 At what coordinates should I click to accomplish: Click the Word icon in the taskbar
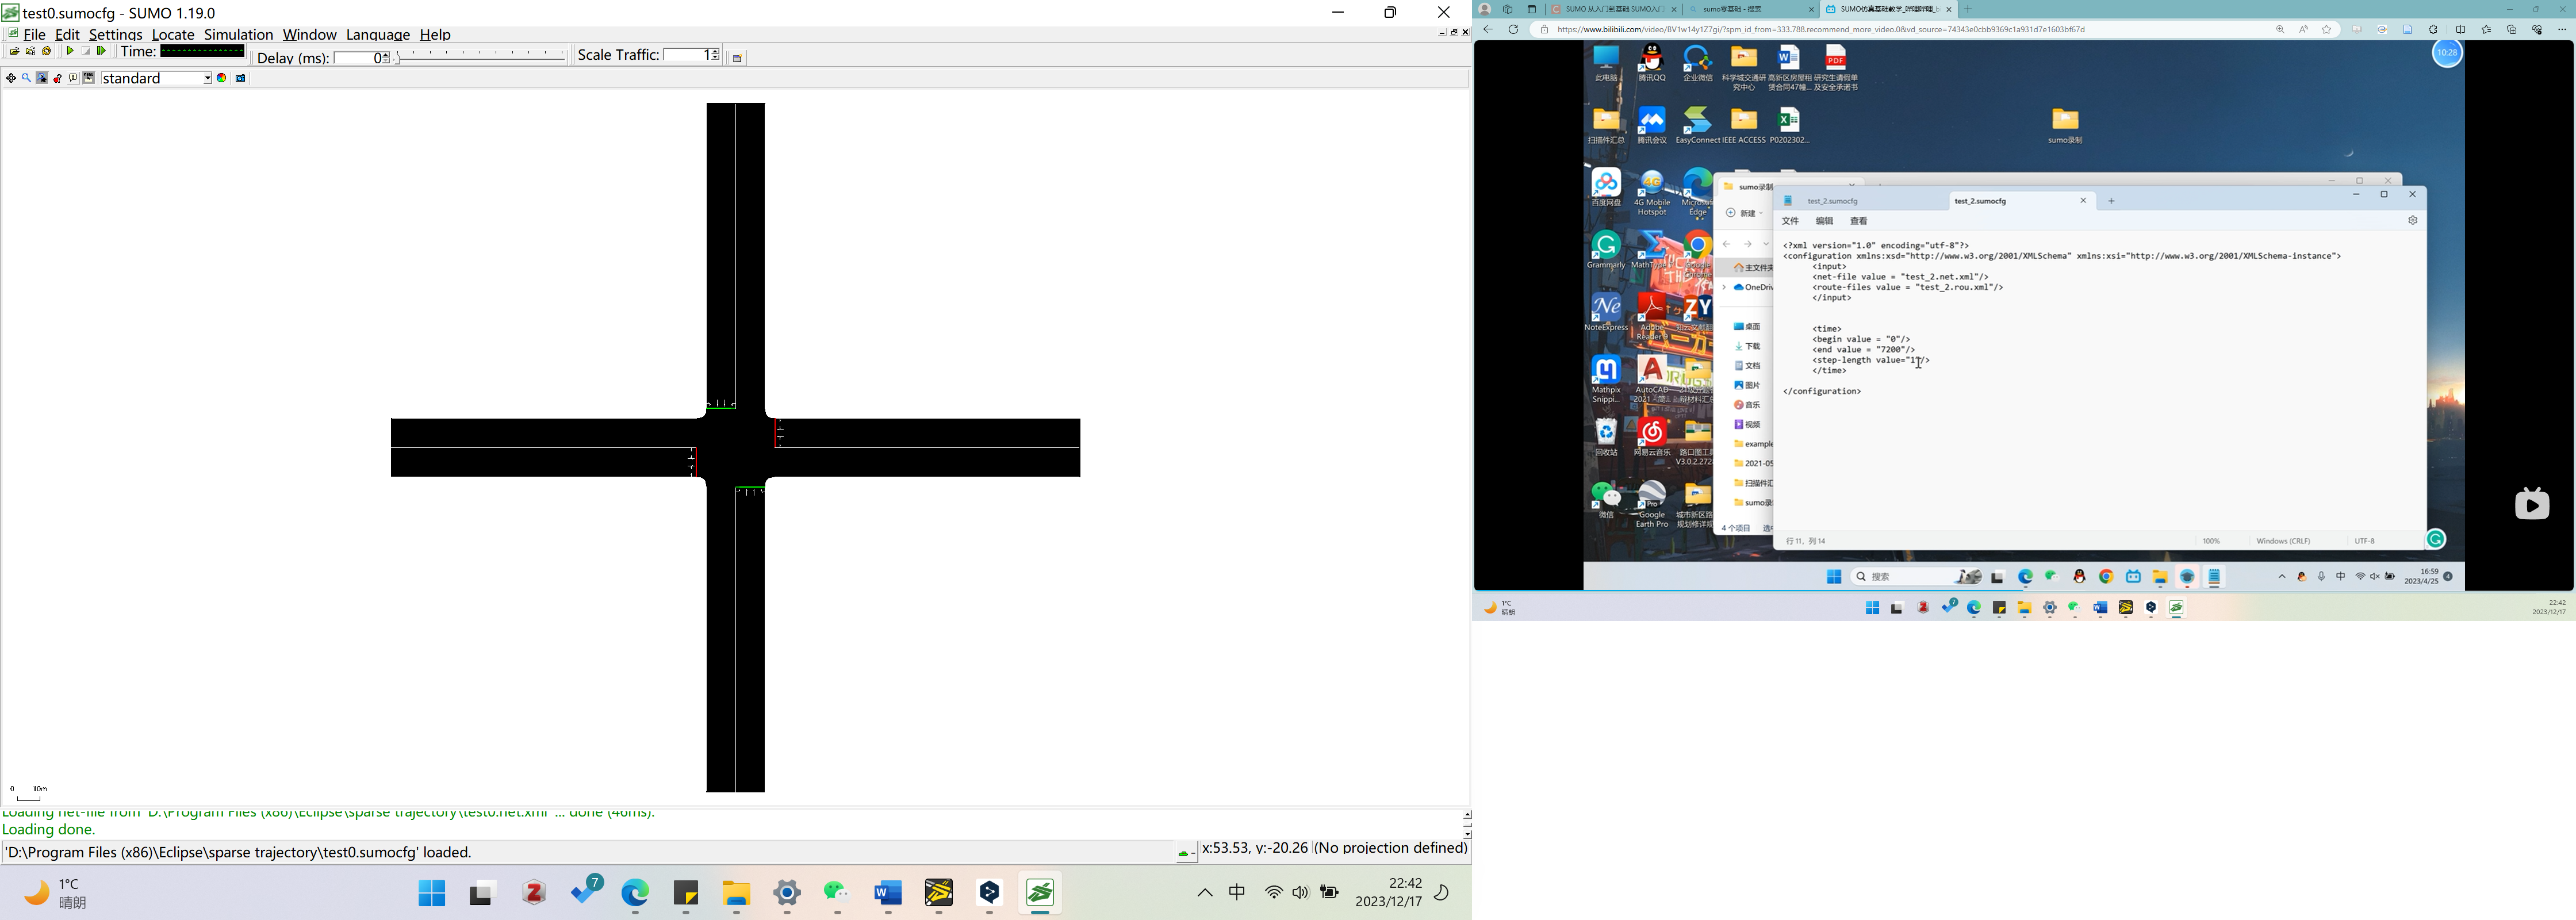coord(887,892)
